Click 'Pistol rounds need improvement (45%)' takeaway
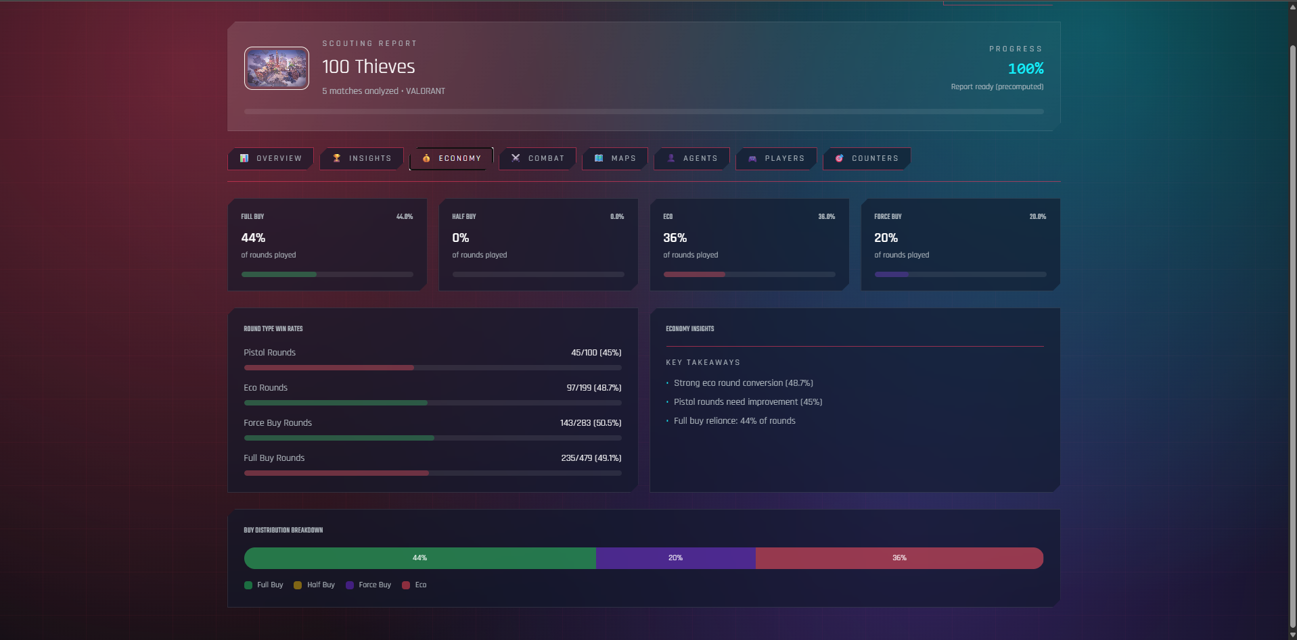This screenshot has height=640, width=1297. pyautogui.click(x=748, y=402)
